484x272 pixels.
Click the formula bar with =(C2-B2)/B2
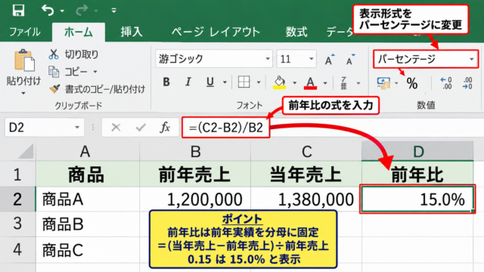225,128
